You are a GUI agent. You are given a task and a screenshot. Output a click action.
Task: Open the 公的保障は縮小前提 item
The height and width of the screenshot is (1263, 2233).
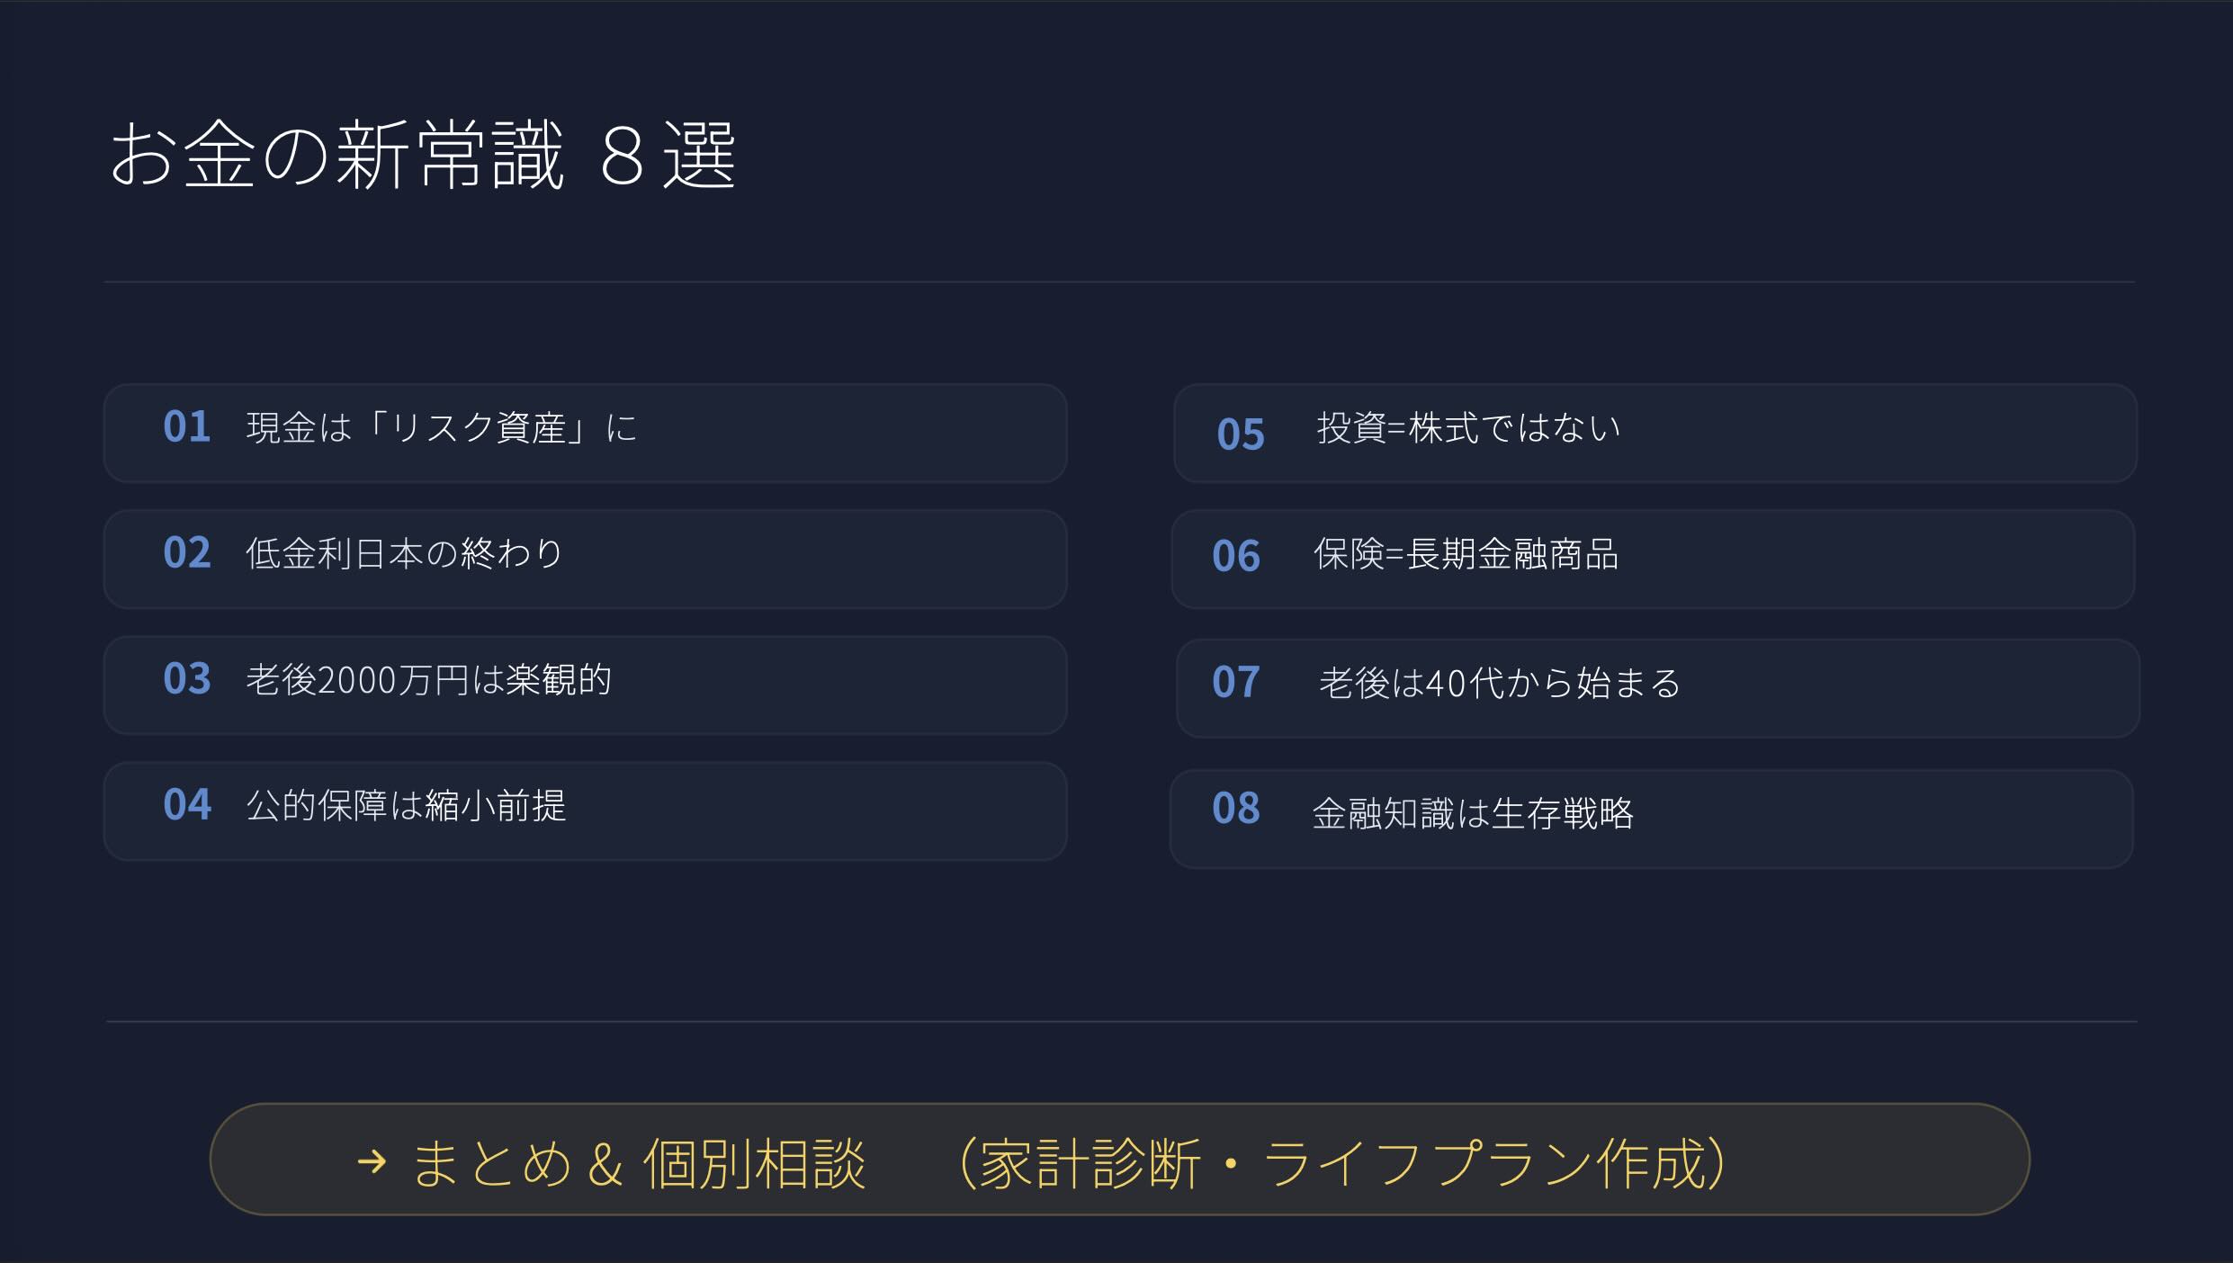point(406,806)
